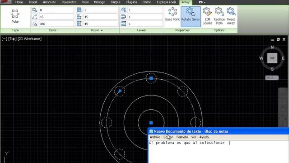Toggle the Rotate Items option
289x163 pixels.
191,17
